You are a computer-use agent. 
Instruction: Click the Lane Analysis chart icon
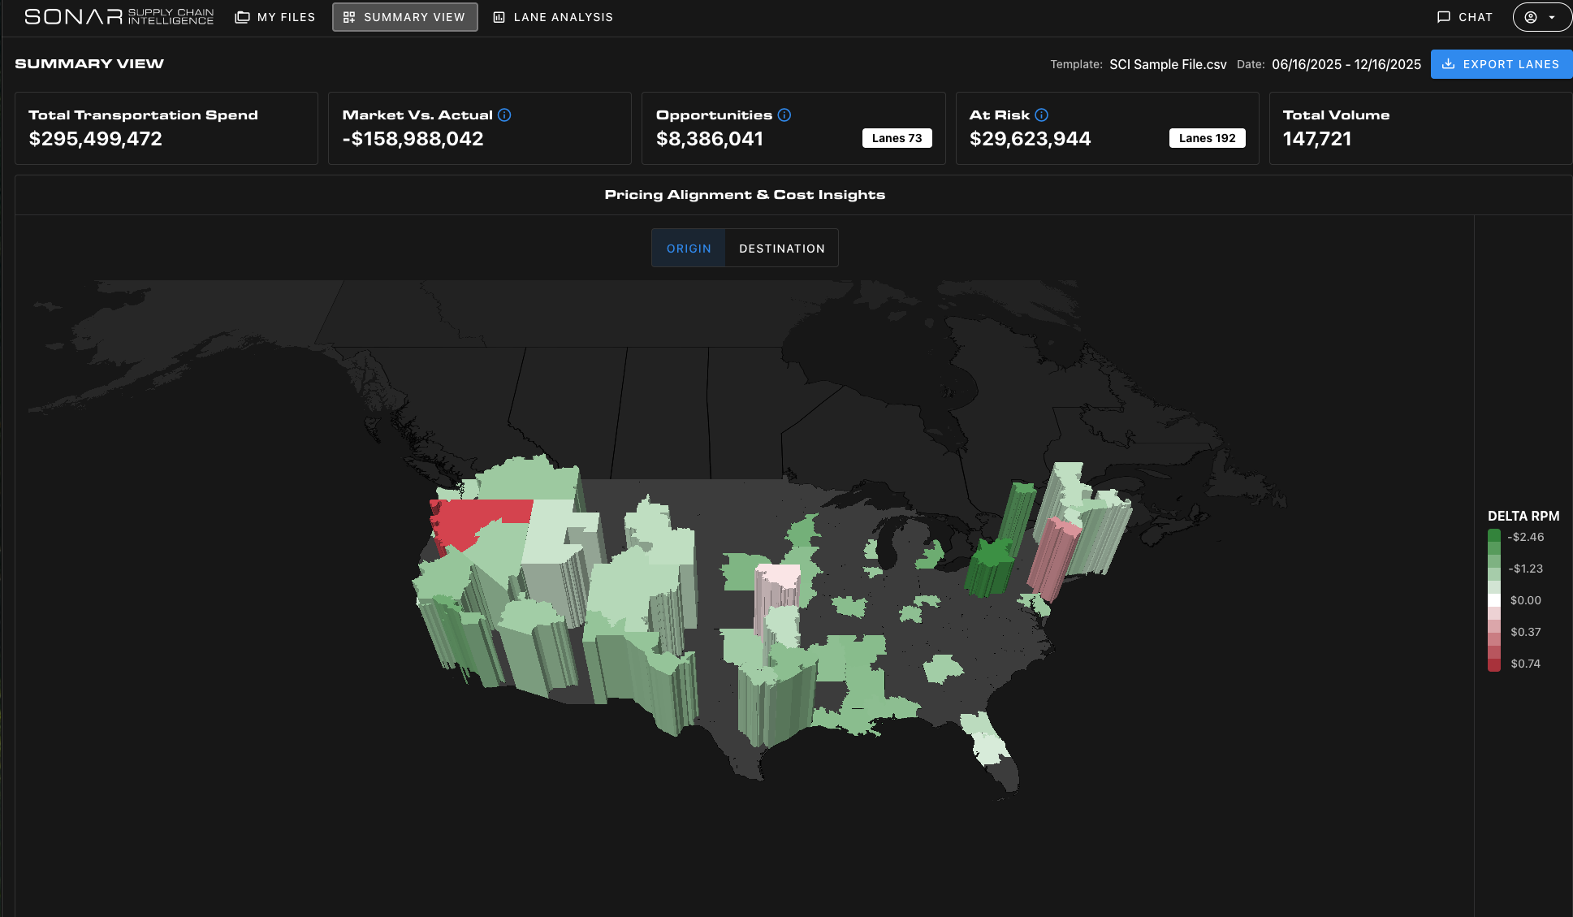pos(499,17)
